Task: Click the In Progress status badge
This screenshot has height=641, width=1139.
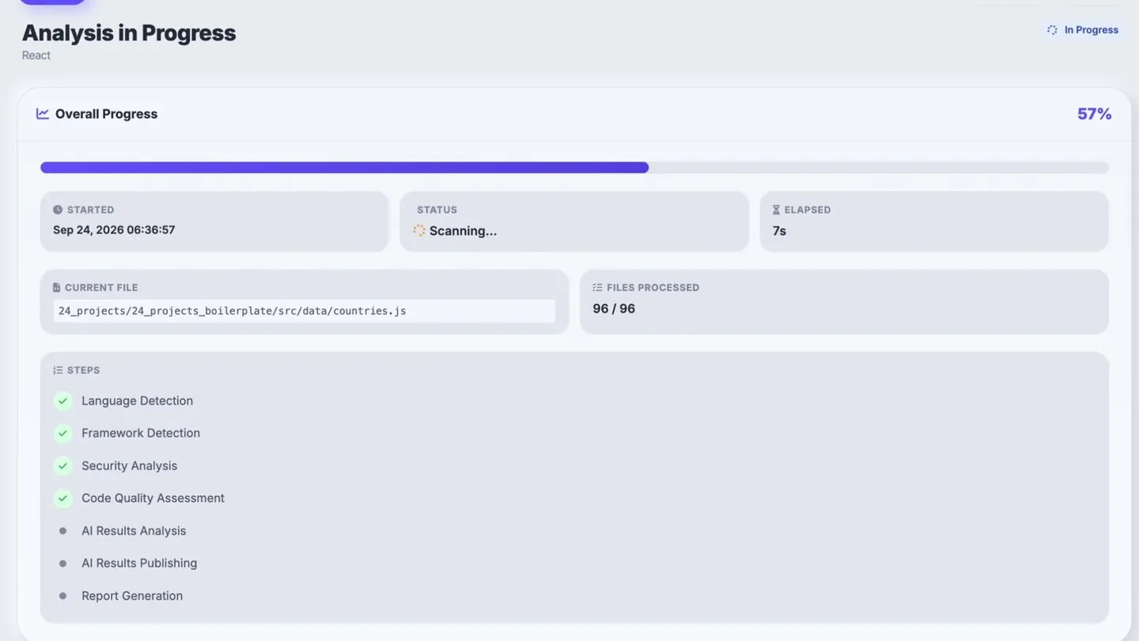Action: pyautogui.click(x=1082, y=30)
